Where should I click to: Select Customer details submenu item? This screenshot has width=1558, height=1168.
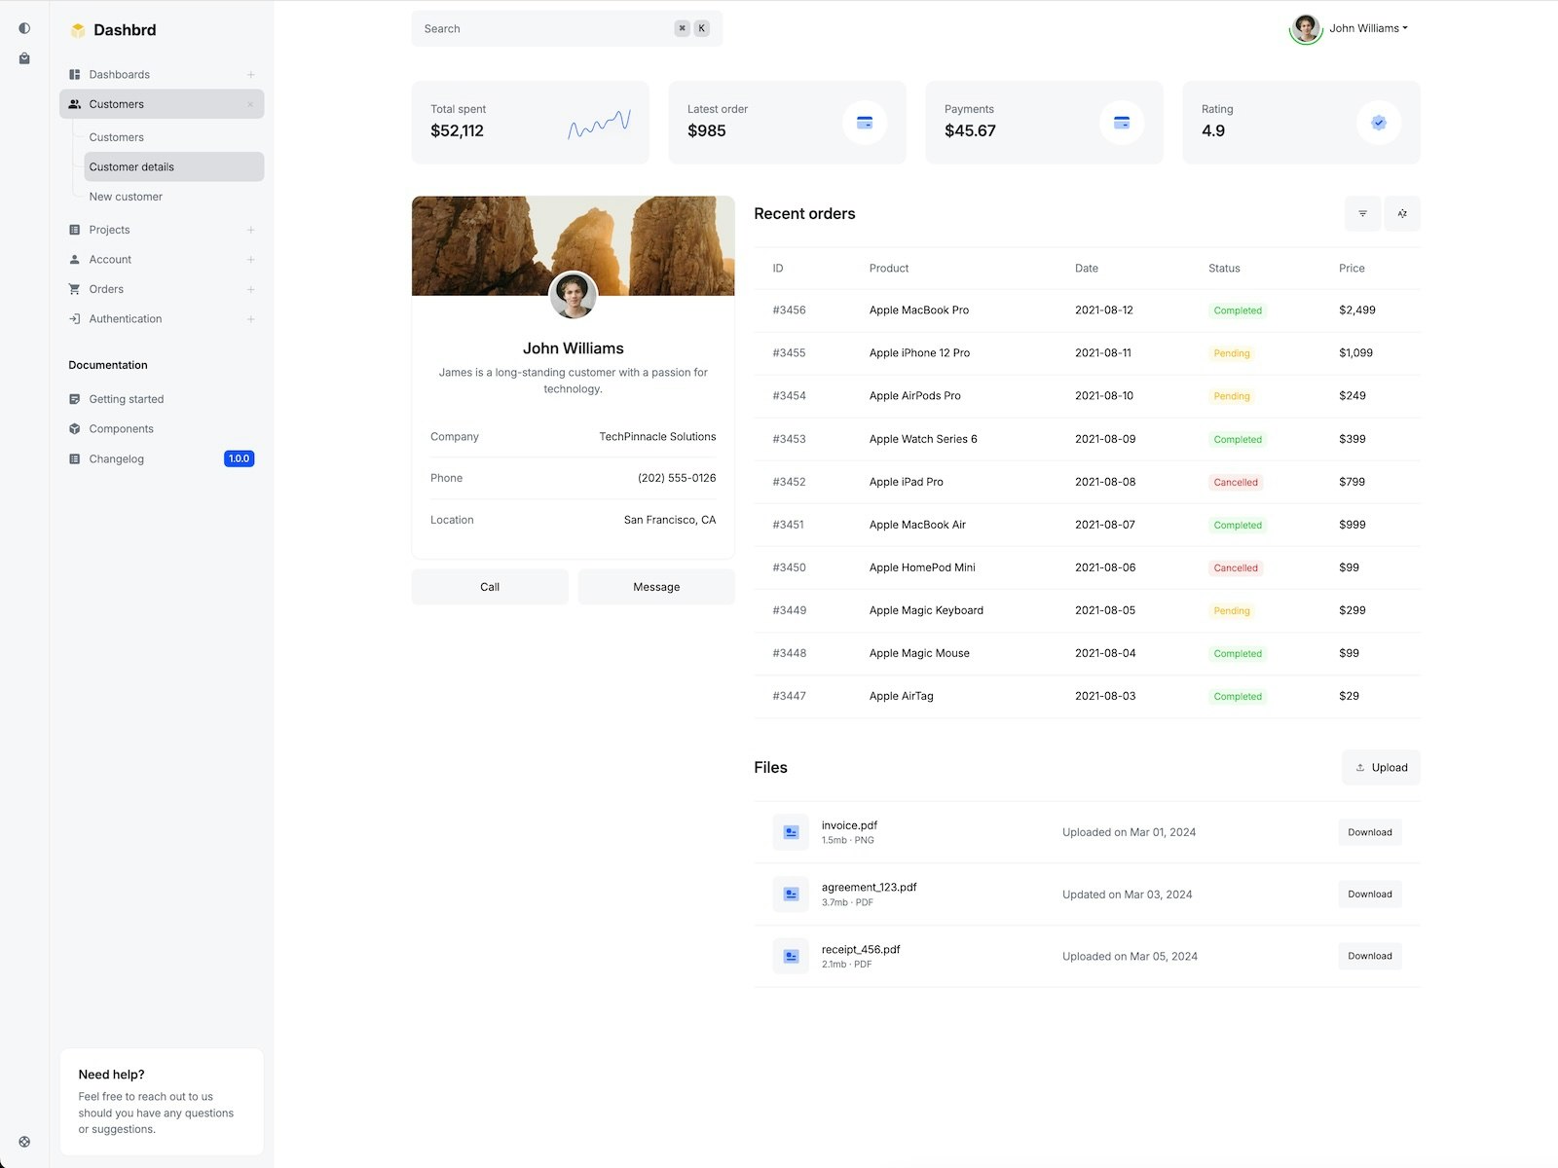(x=173, y=166)
